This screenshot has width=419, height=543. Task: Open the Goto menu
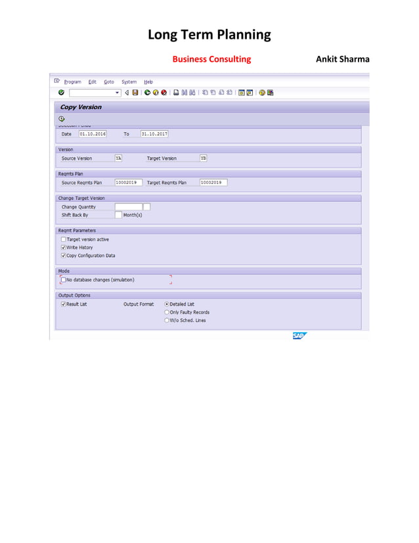(x=109, y=82)
